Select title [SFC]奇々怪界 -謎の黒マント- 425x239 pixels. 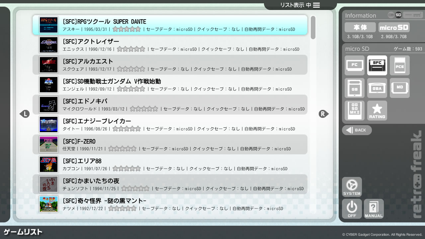point(105,201)
